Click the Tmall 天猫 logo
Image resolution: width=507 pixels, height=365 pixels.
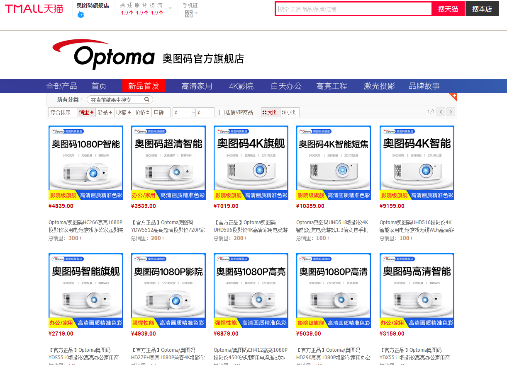(x=34, y=8)
